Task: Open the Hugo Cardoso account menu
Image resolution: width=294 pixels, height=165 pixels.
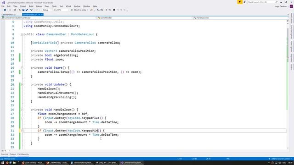Action: [281, 6]
